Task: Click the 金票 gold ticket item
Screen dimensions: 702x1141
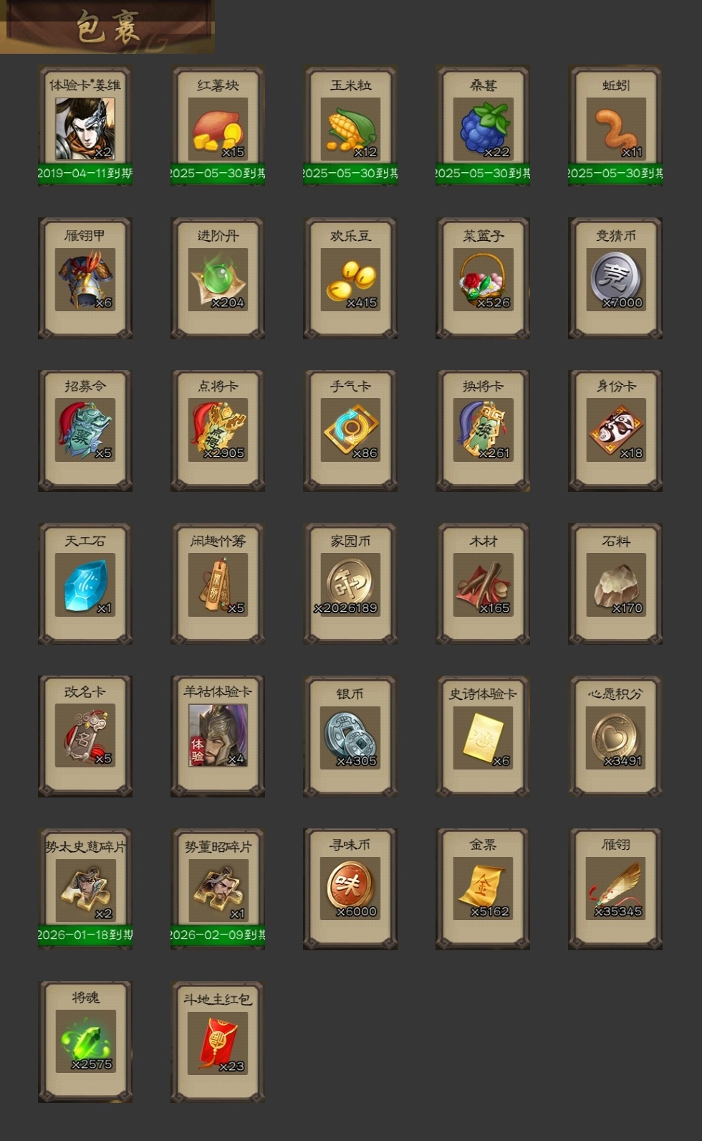Action: (483, 889)
